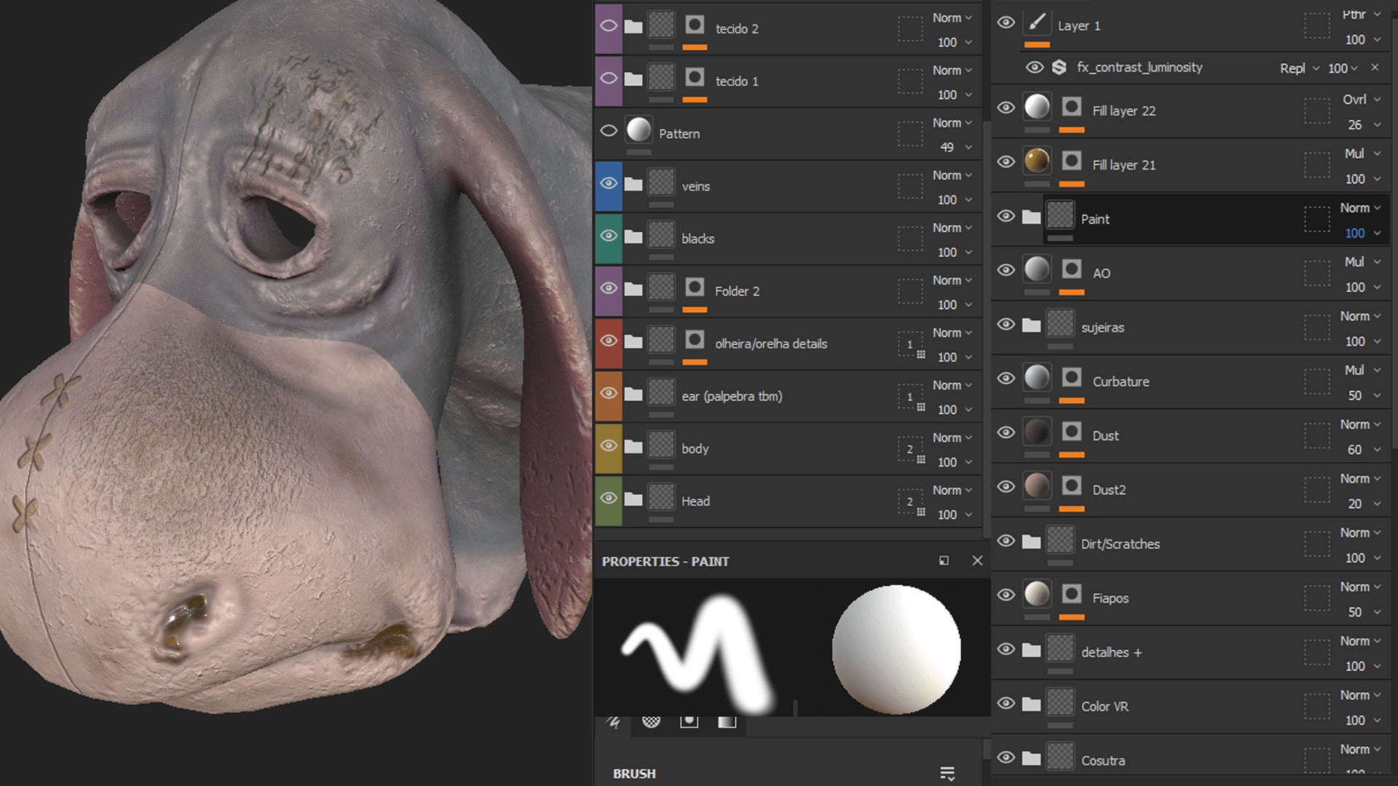The height and width of the screenshot is (786, 1398).
Task: Open the Brush section options menu icon
Action: click(947, 773)
